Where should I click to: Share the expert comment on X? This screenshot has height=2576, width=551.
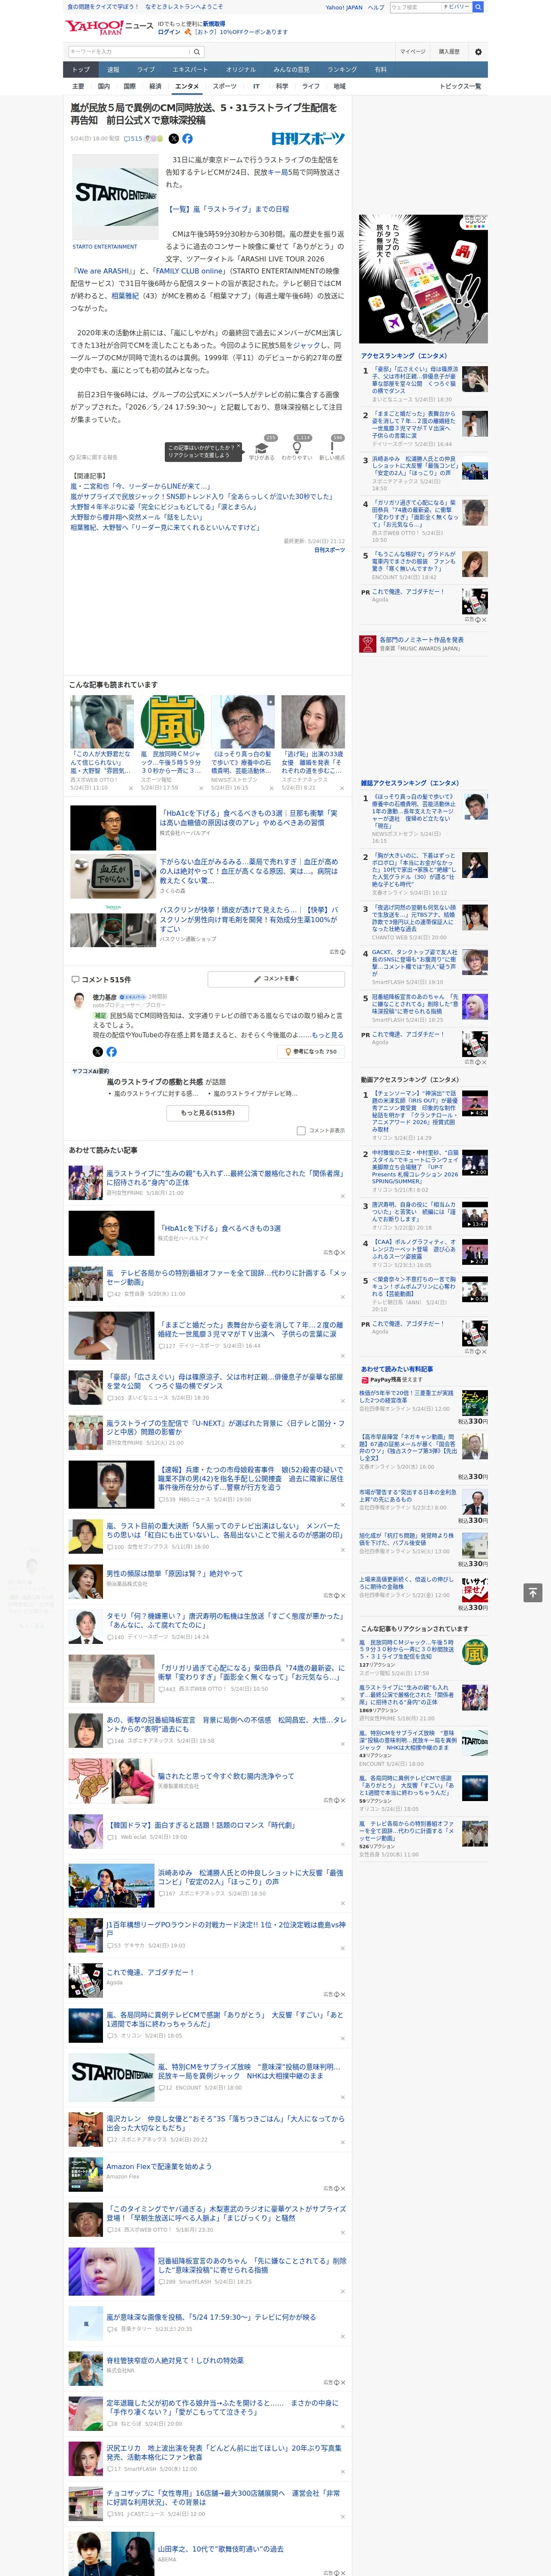tap(97, 1051)
